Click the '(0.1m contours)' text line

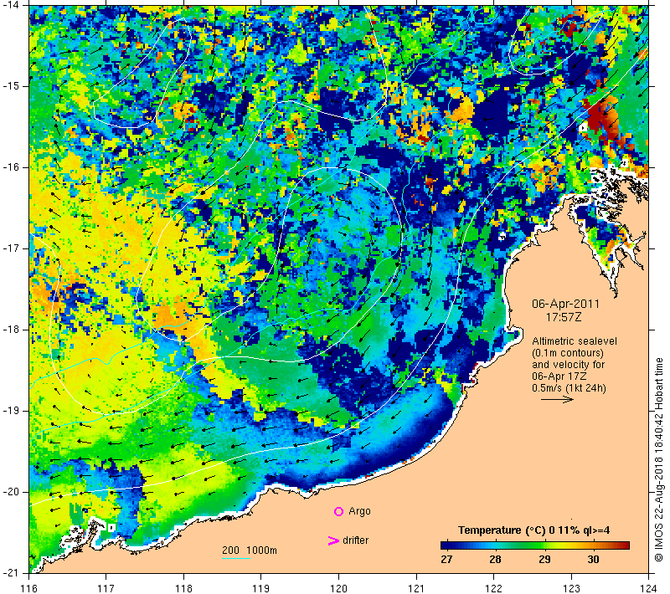click(568, 353)
